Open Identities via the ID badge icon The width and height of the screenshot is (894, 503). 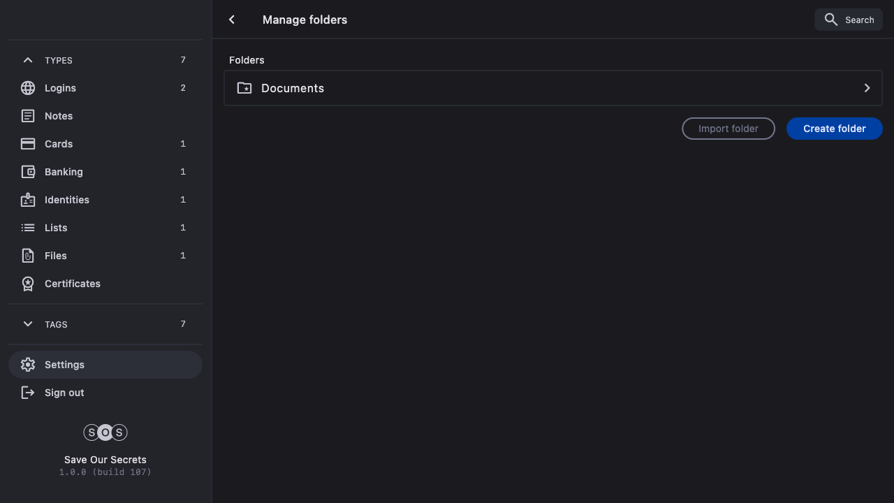pyautogui.click(x=28, y=200)
